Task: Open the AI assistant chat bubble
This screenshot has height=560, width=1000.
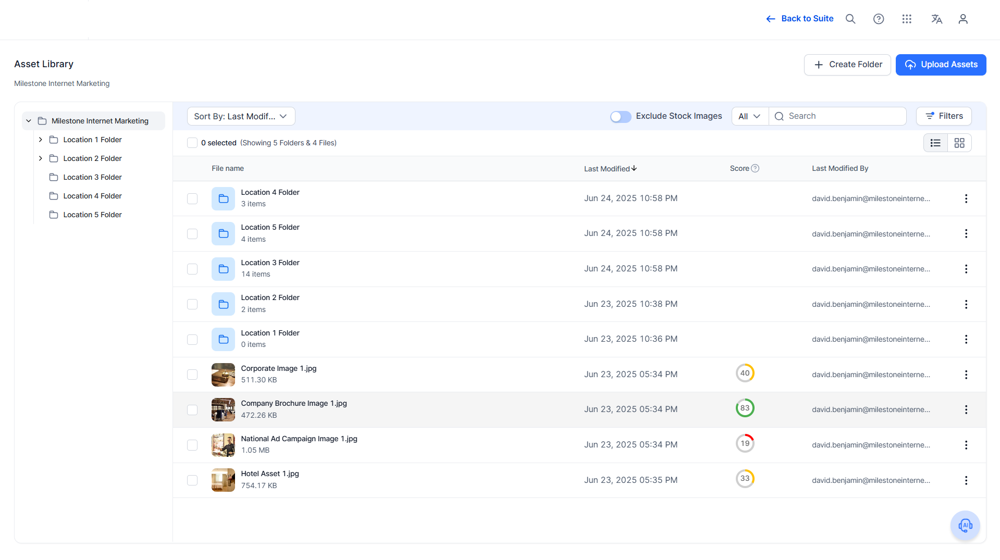Action: pos(965,525)
